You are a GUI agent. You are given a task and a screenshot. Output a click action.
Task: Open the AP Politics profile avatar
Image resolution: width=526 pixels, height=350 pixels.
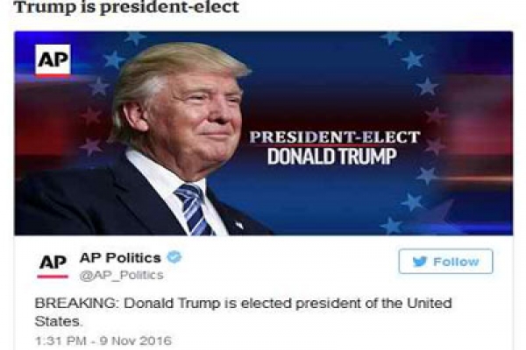click(53, 266)
